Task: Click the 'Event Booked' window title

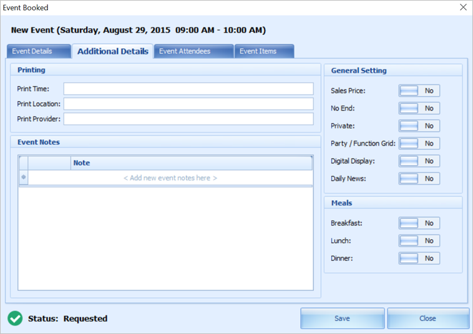Action: click(26, 7)
